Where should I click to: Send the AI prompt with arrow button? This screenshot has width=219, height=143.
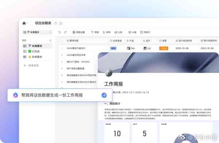click(x=104, y=95)
